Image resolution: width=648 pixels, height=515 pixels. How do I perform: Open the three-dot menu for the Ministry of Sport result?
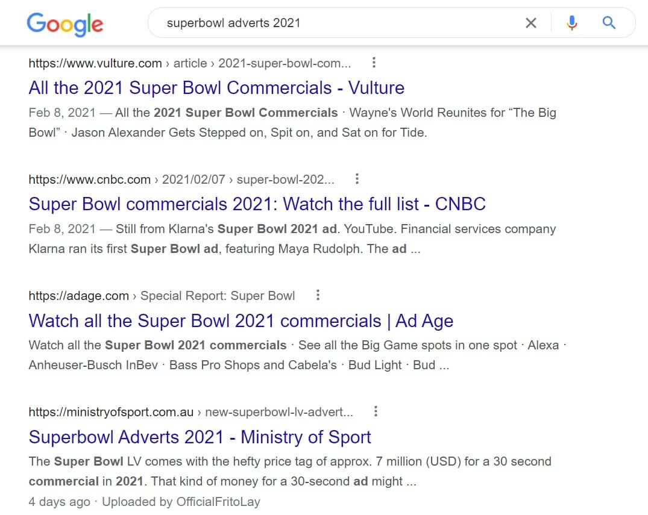376,411
